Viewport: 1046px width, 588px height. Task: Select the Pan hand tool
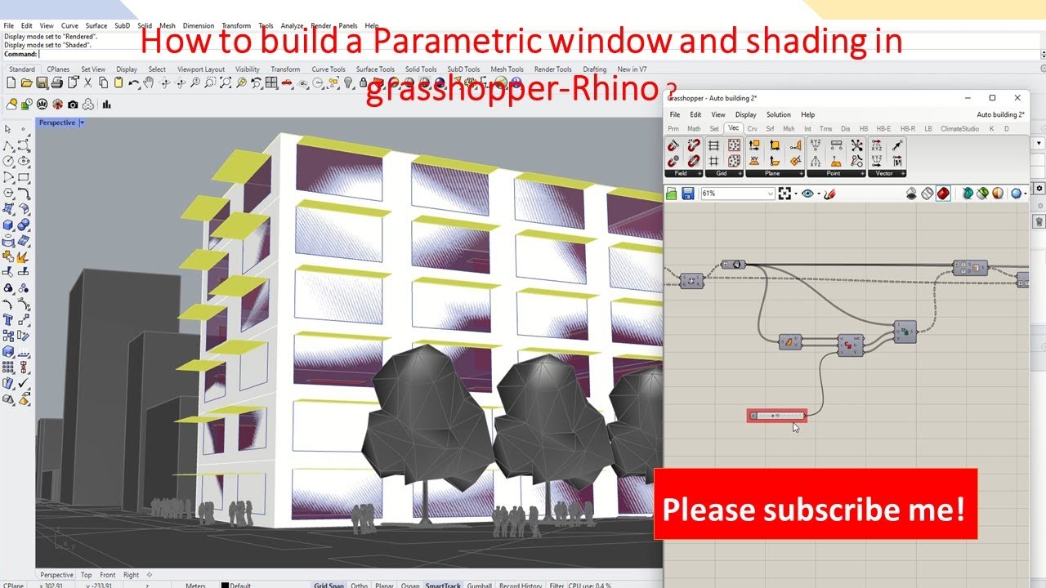[x=150, y=82]
